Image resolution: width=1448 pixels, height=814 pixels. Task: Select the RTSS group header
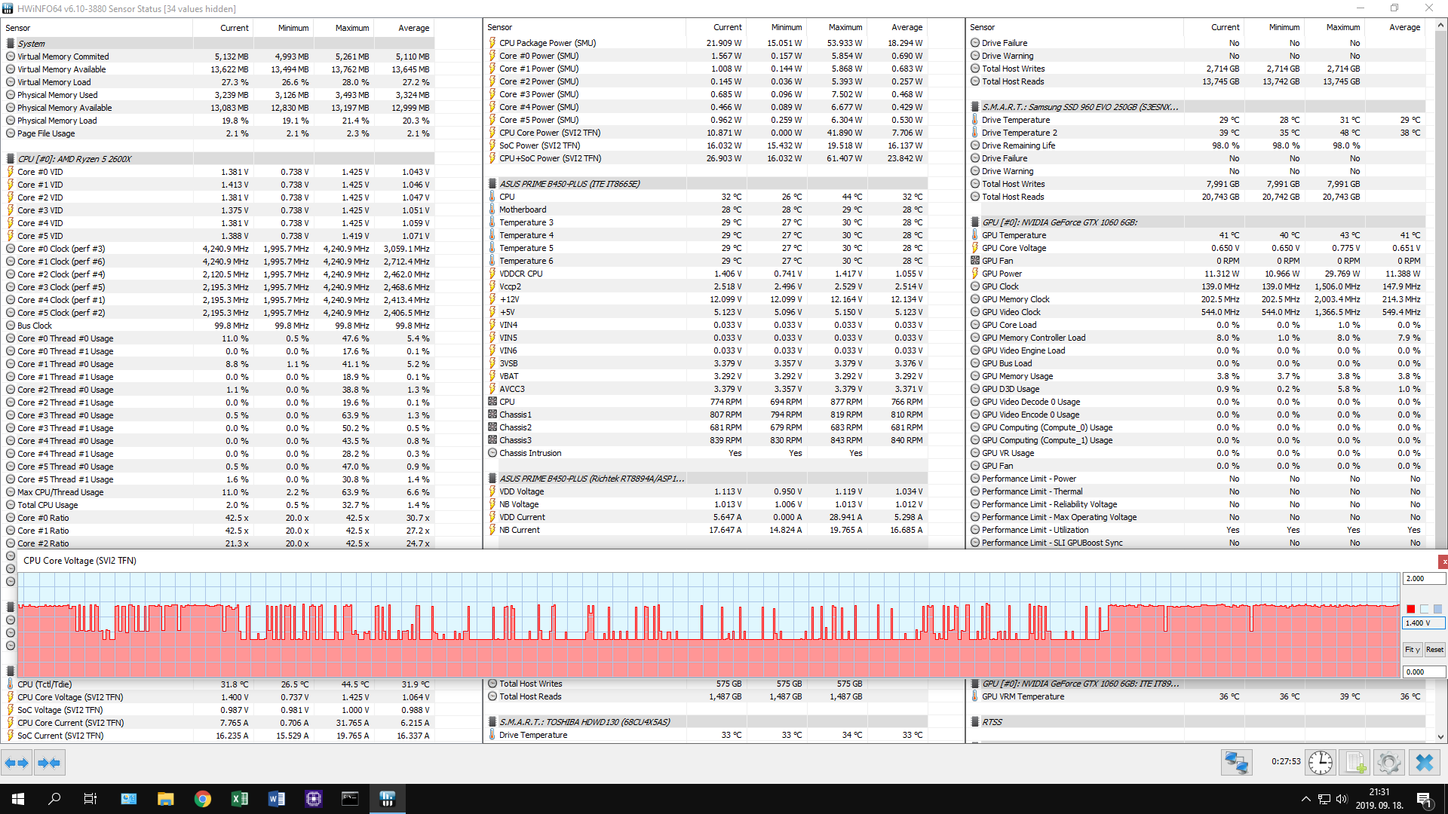coord(1198,722)
